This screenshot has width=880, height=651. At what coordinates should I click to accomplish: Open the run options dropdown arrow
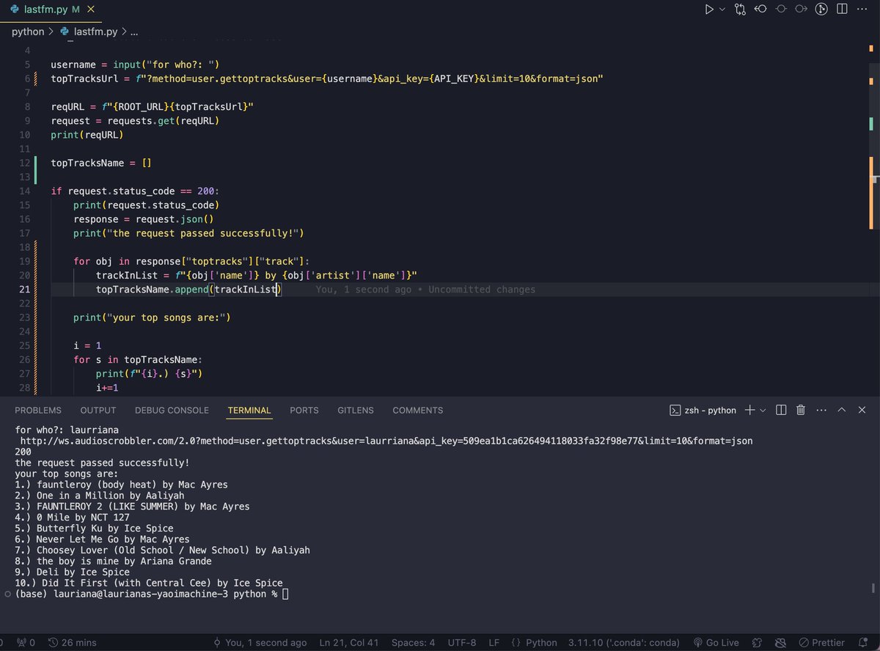722,10
